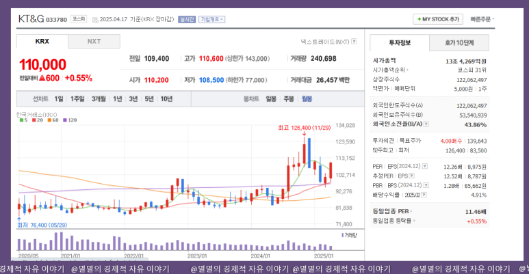Viewport: 529px width, 274px height.
Task: Open the 빠른주문 dropdown
Action: (482, 19)
